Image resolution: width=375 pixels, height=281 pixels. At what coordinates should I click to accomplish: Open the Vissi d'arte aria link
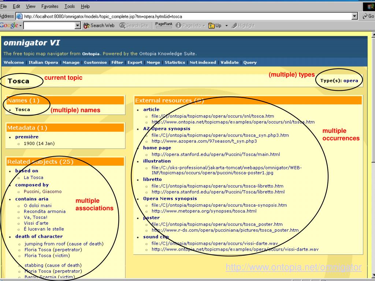coord(36,223)
